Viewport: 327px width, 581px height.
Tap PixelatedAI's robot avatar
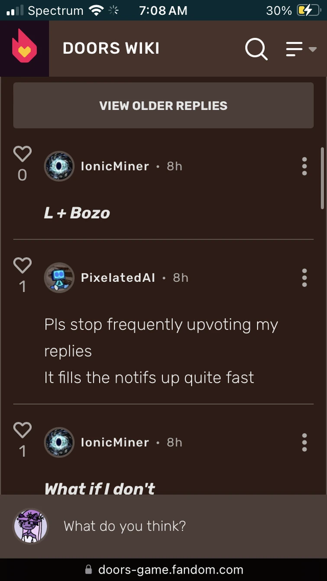(59, 277)
